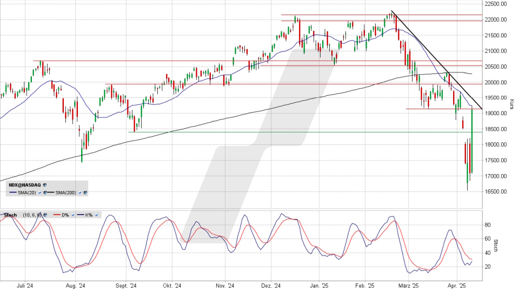Click the Aug. '24 date label
This screenshot has width=519, height=292.
[x=76, y=286]
